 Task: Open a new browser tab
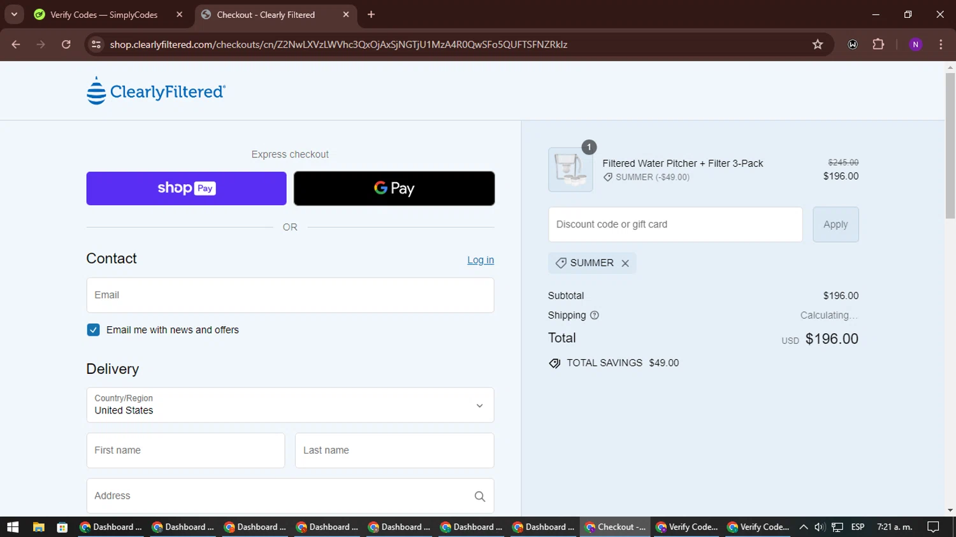[371, 15]
